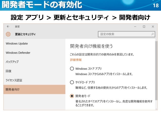Click the settings gear icon

pos(8,34)
